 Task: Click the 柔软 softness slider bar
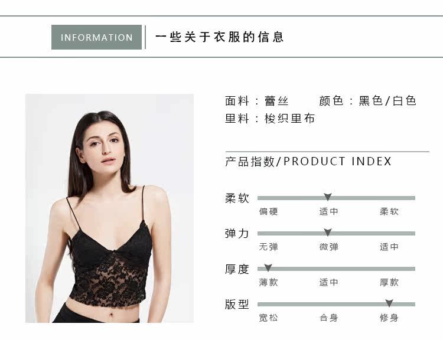(336, 198)
